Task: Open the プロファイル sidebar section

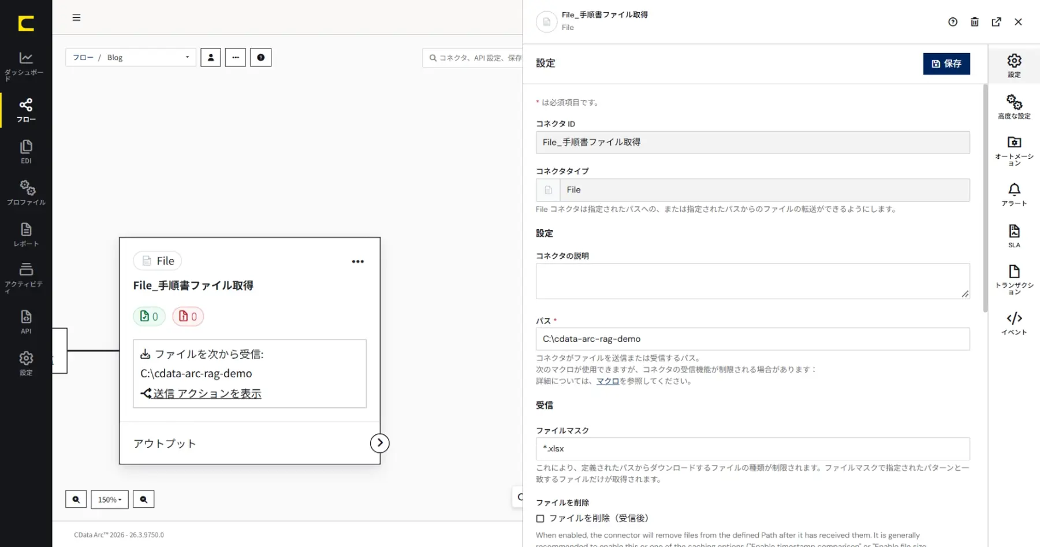Action: [25, 192]
